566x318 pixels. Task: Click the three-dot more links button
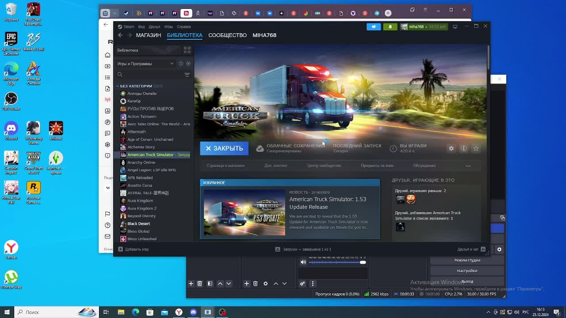tap(468, 166)
